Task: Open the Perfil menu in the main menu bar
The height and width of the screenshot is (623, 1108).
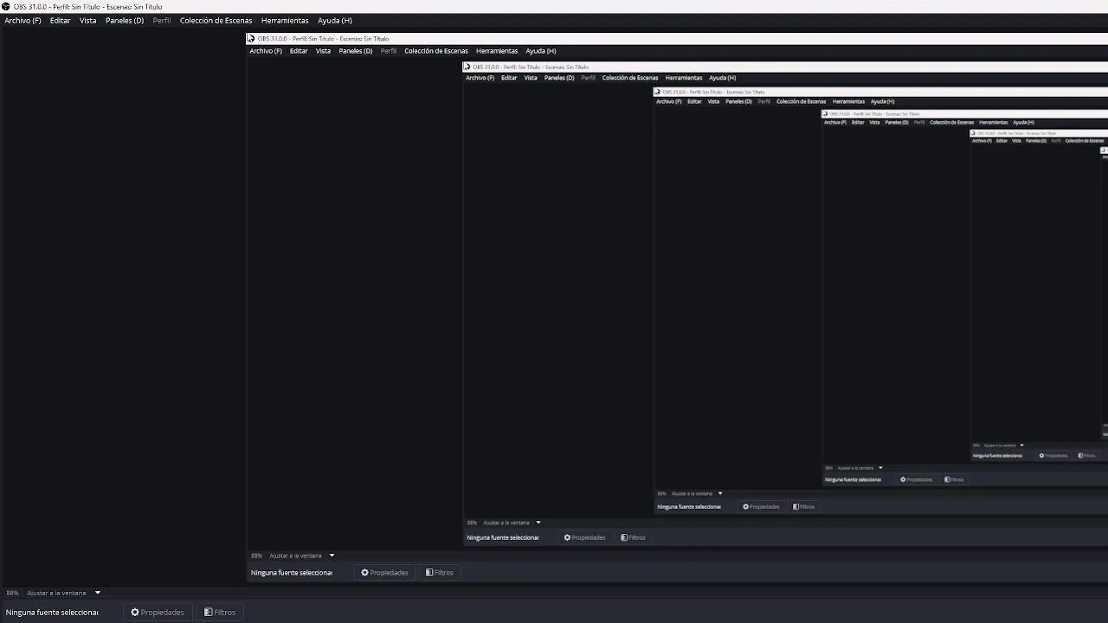Action: pos(162,21)
